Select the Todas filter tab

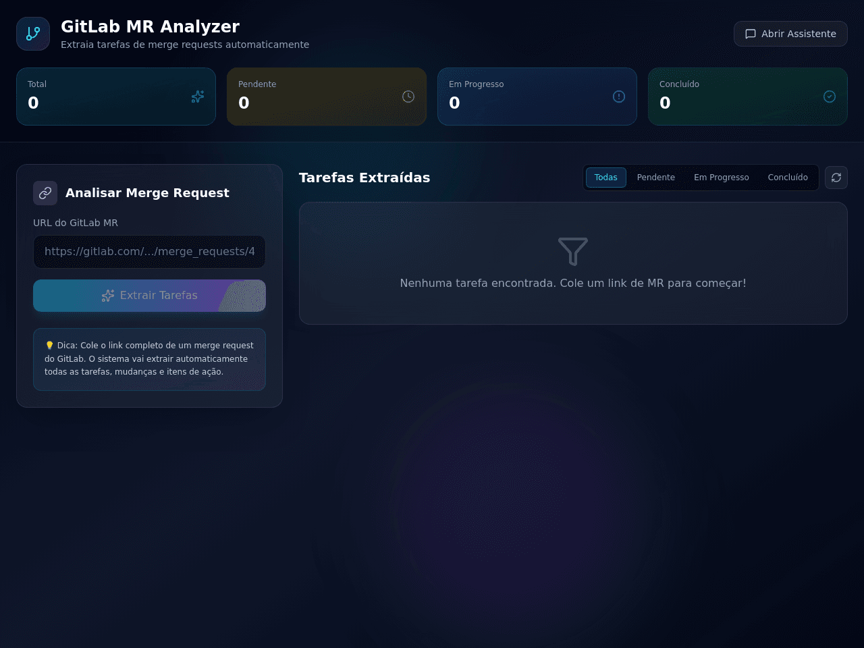[x=606, y=178]
